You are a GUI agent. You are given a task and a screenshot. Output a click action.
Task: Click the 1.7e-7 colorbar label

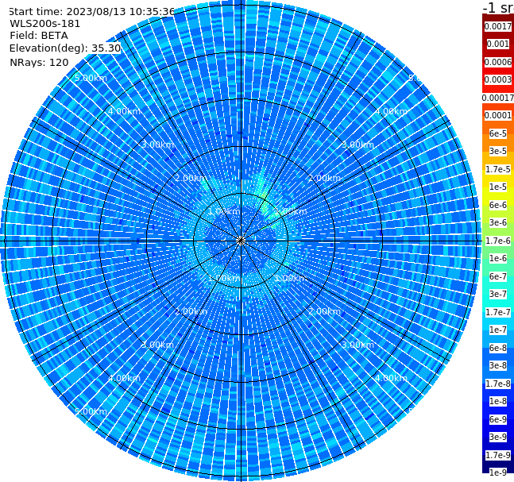[498, 312]
